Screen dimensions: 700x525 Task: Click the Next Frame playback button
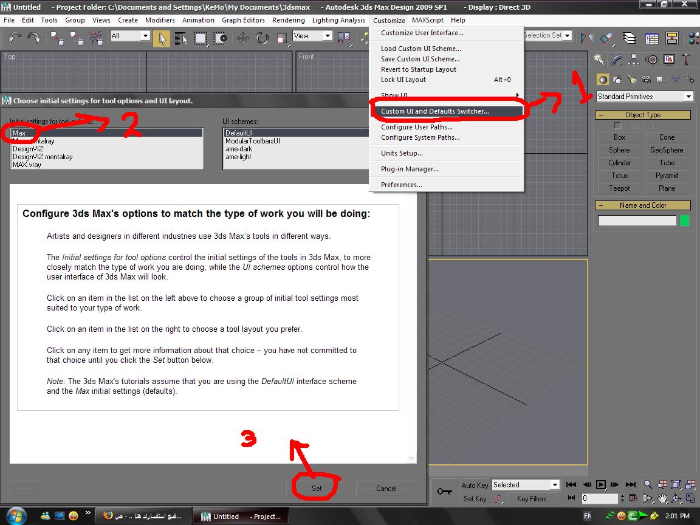click(615, 485)
